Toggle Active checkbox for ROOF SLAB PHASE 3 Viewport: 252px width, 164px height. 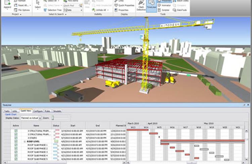click(x=16, y=152)
